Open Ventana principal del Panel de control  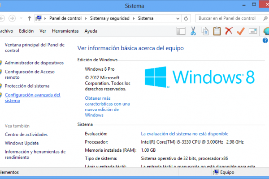(x=35, y=47)
